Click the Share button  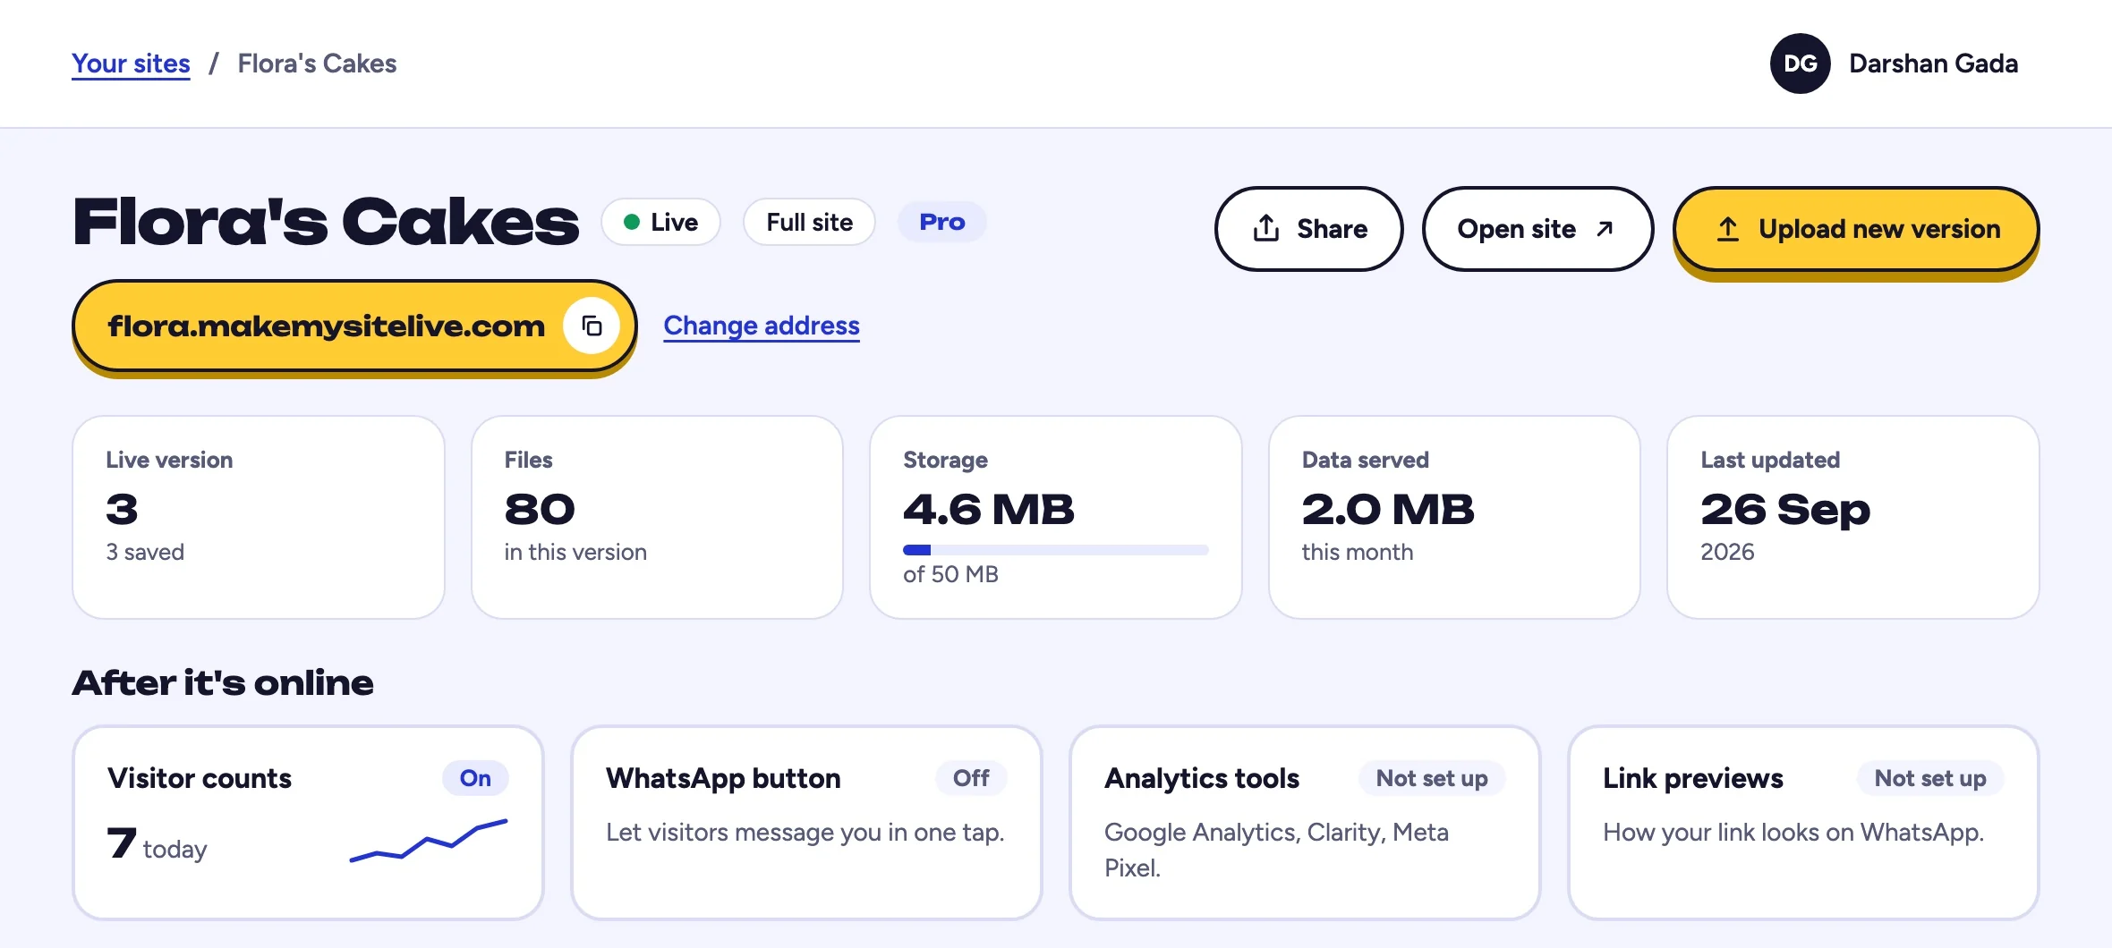[1308, 229]
